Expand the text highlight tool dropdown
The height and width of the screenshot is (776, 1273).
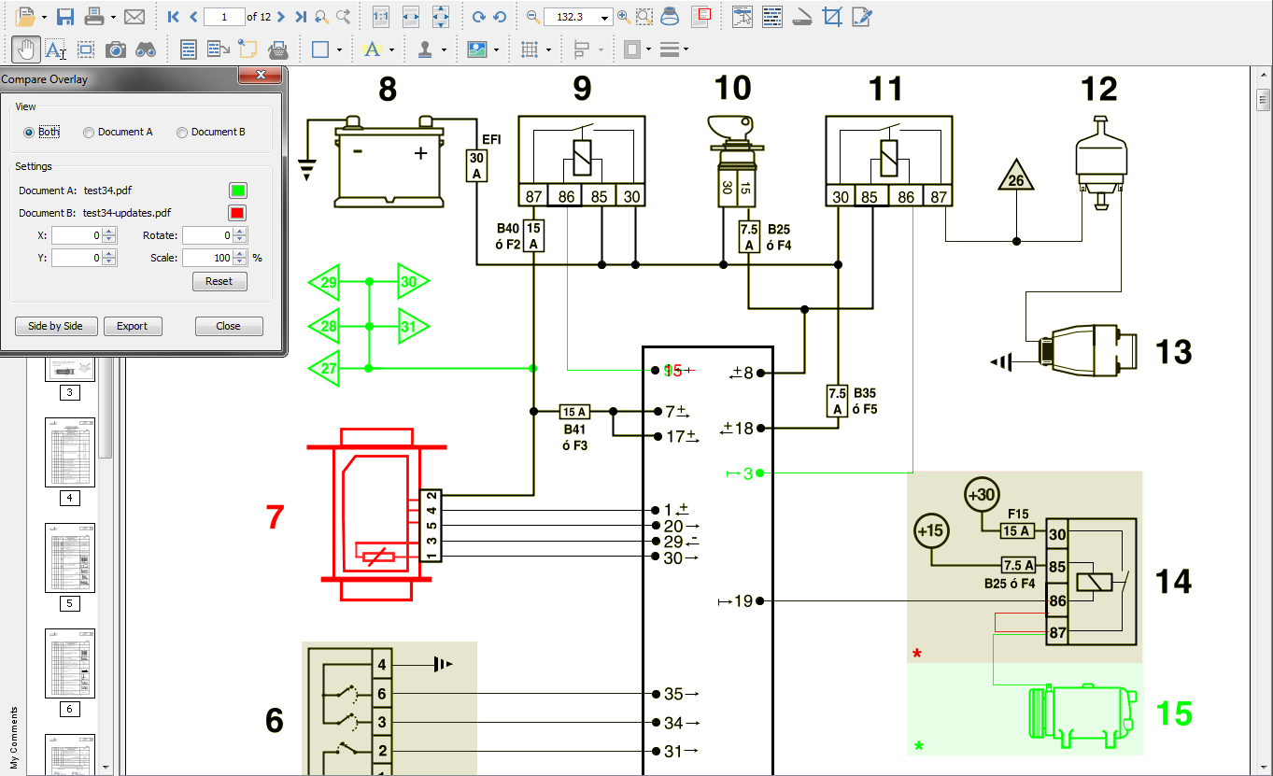click(391, 49)
